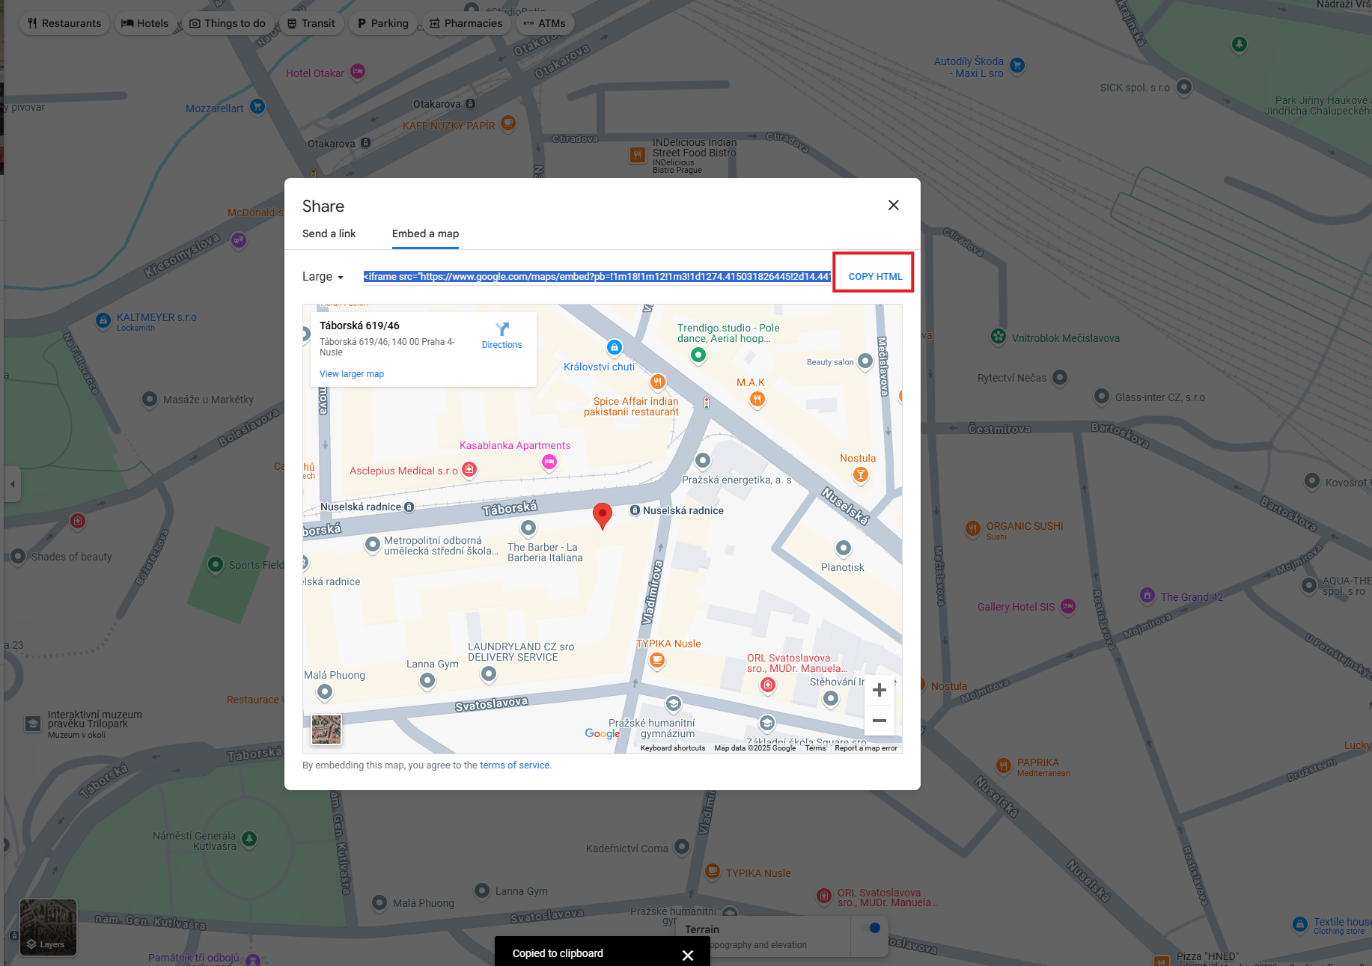Screen dimensions: 1372x966
Task: Open the Terms link in preview footer
Action: click(x=815, y=748)
